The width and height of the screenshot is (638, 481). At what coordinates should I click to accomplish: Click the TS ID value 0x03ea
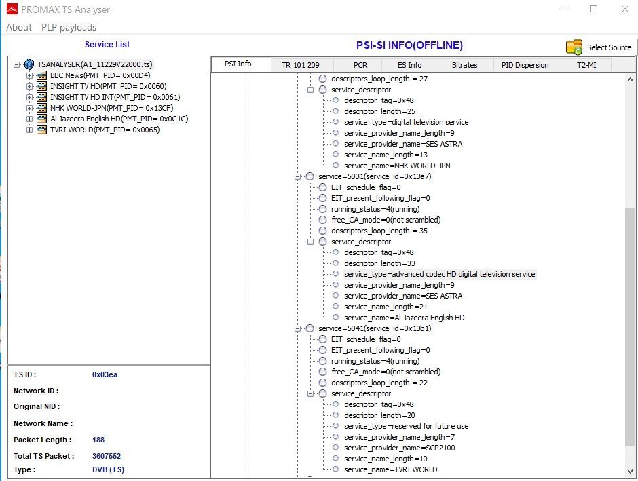click(105, 374)
